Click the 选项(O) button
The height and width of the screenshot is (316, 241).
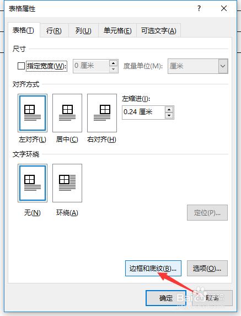[x=207, y=268]
